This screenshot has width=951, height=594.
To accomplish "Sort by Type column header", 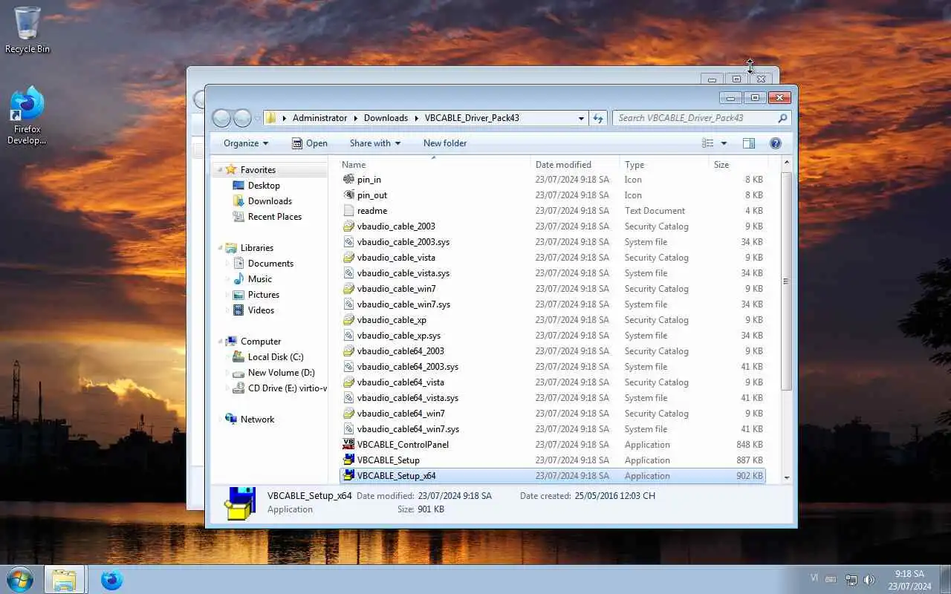I will pyautogui.click(x=665, y=165).
